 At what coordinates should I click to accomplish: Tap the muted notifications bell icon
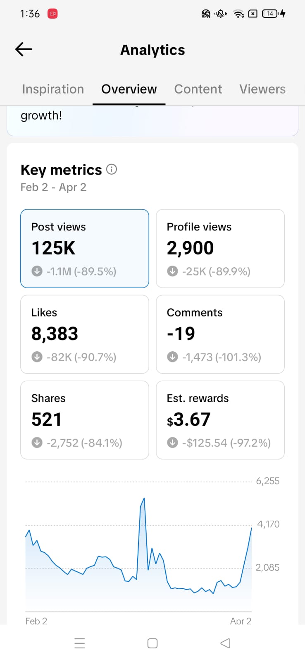pyautogui.click(x=221, y=14)
